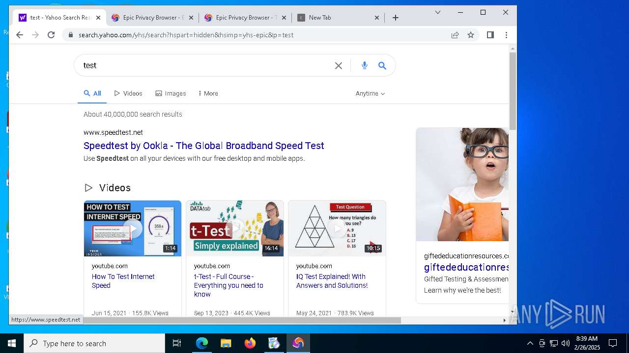Expand the More search options menu

[208, 93]
